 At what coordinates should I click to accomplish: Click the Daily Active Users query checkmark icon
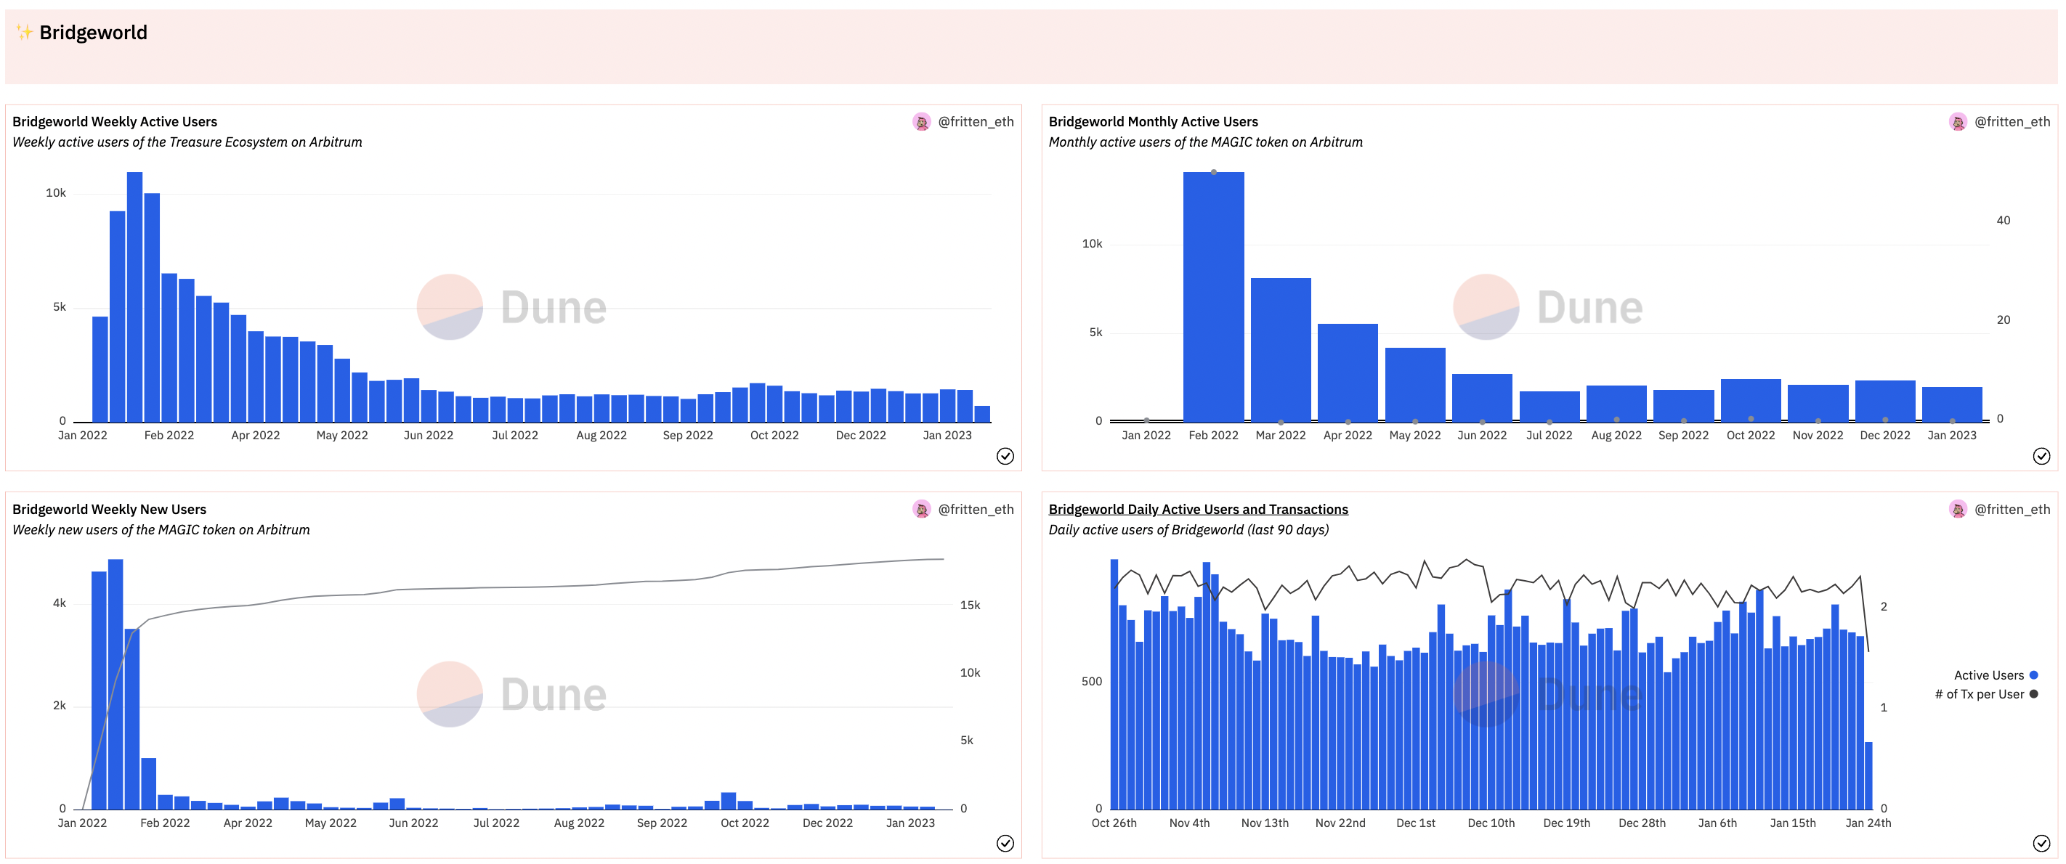click(x=2041, y=843)
